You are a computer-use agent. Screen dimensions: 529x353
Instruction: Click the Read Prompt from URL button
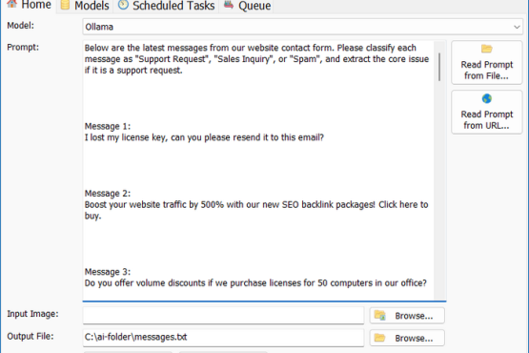pyautogui.click(x=487, y=113)
